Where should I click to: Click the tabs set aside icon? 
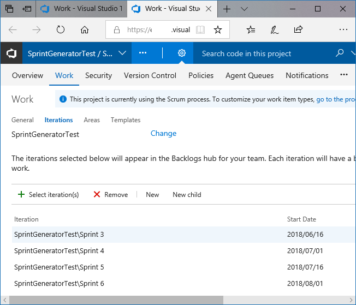pos(9,9)
